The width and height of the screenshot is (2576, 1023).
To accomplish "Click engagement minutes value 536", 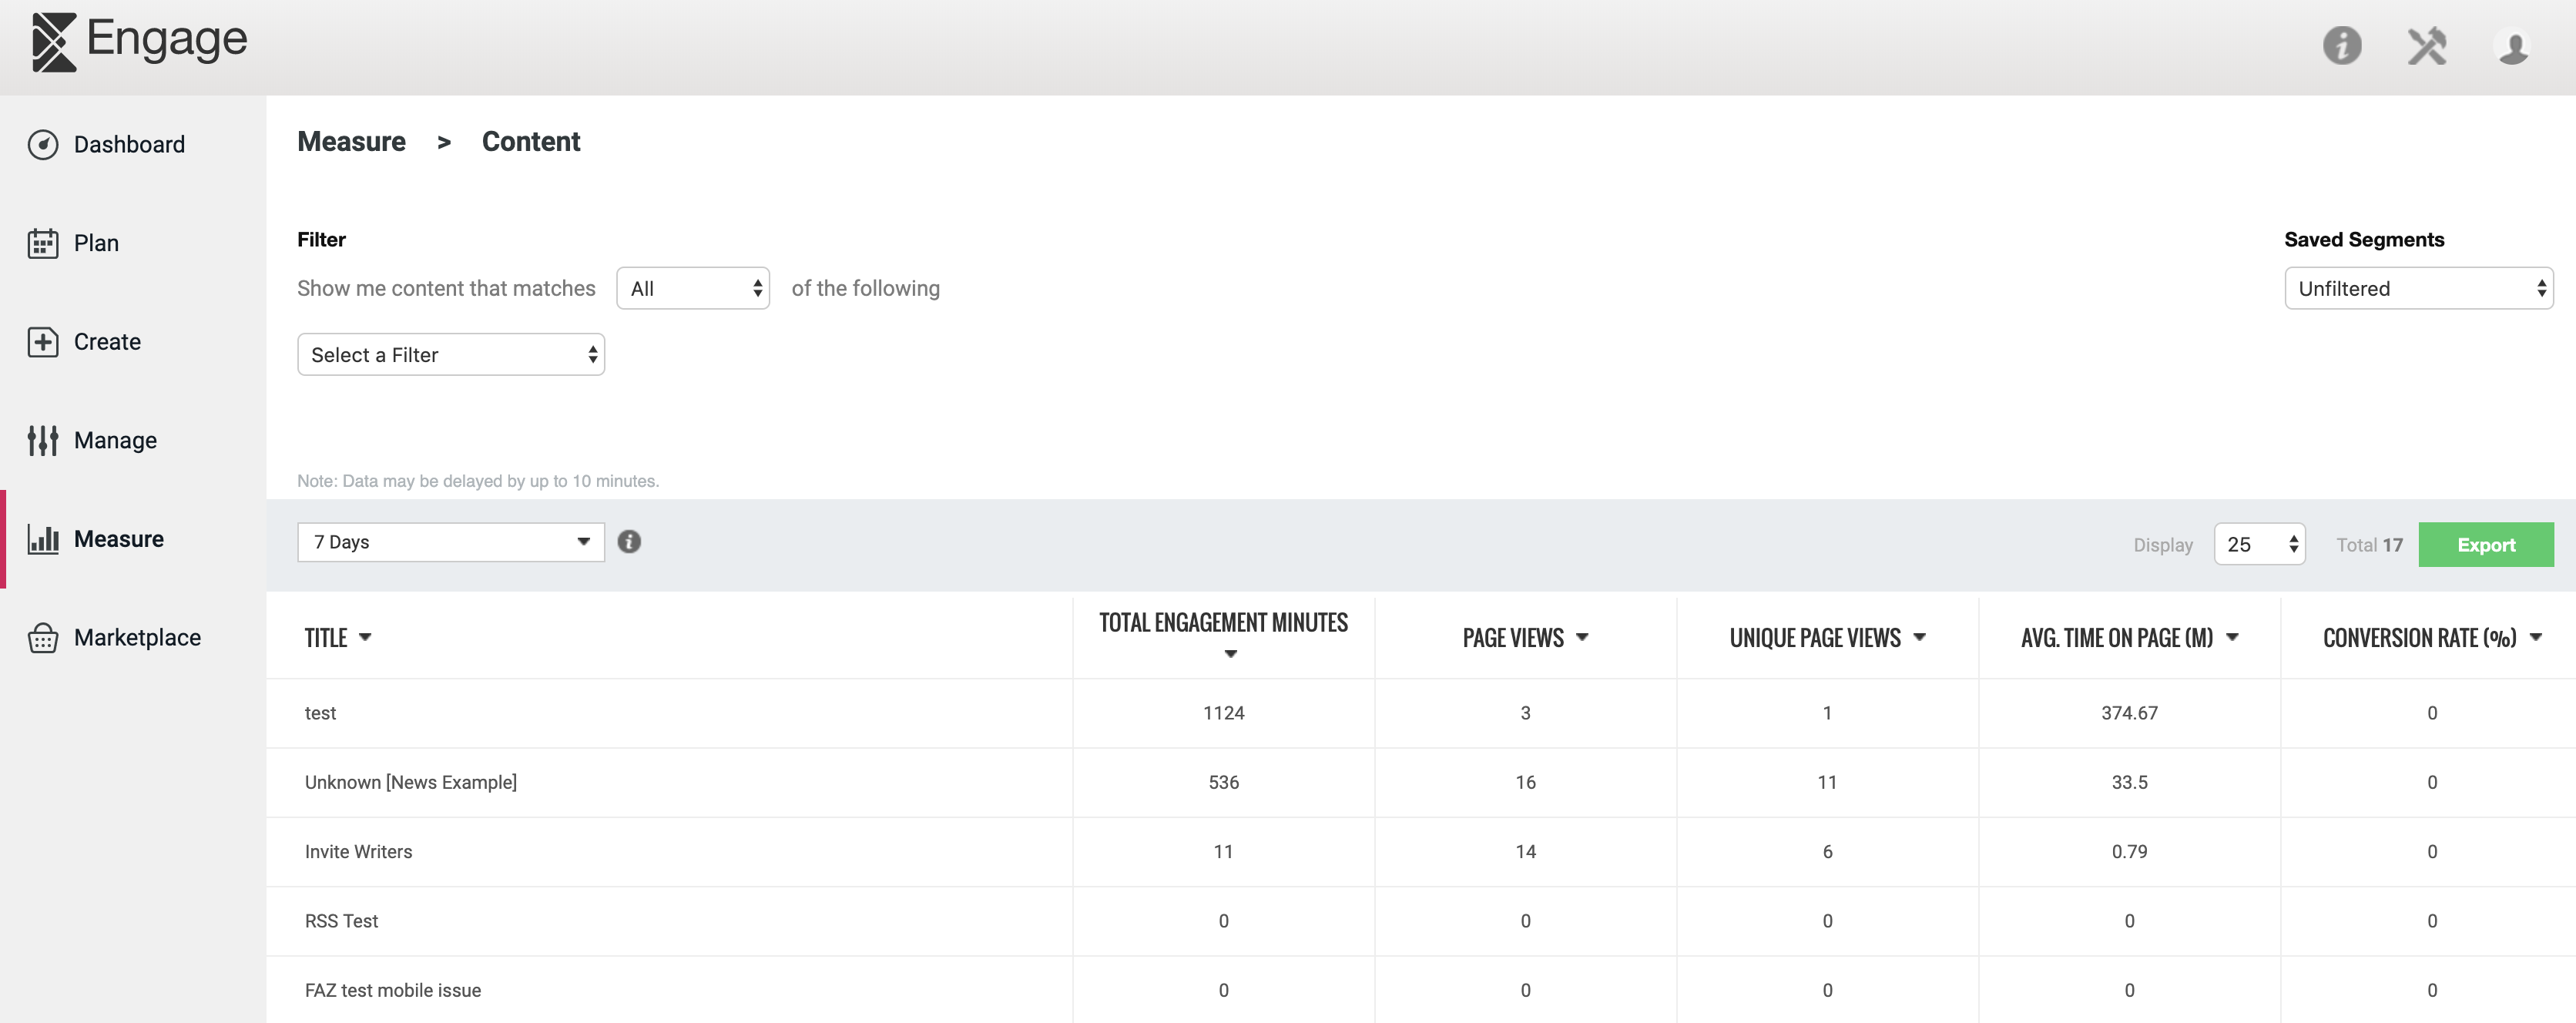I will point(1223,782).
